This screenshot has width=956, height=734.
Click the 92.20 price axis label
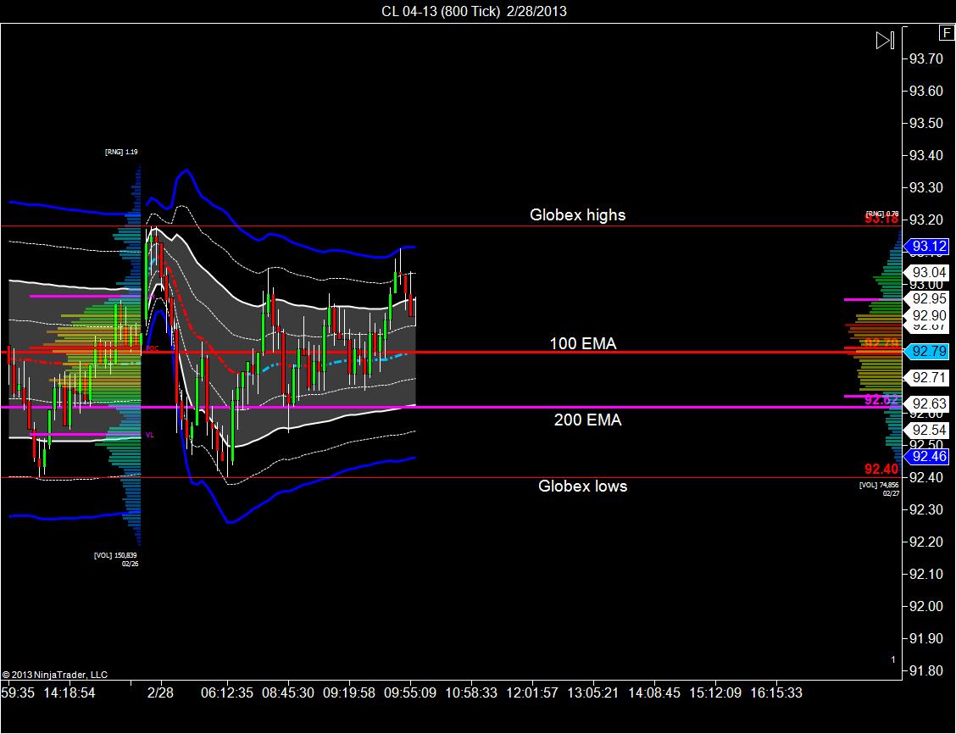(926, 542)
